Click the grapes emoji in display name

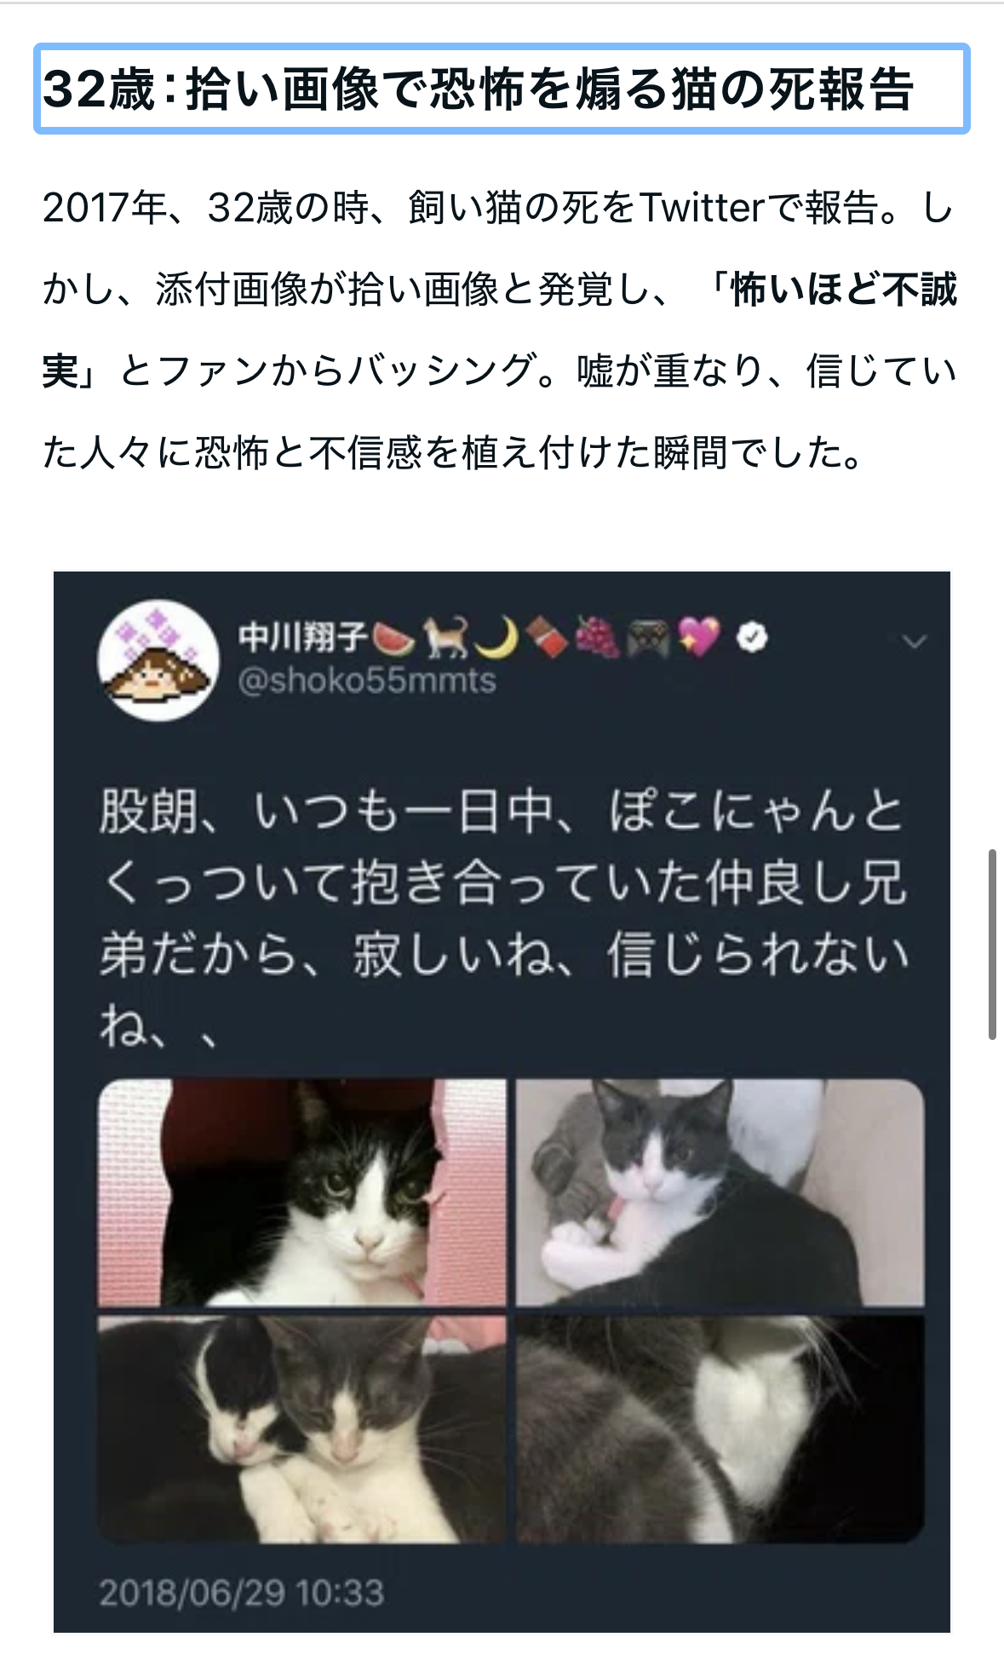click(x=598, y=638)
